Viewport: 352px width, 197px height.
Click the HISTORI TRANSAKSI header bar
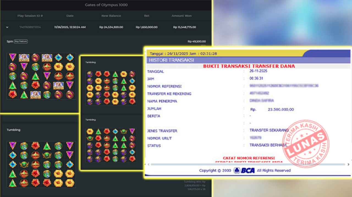(x=248, y=60)
